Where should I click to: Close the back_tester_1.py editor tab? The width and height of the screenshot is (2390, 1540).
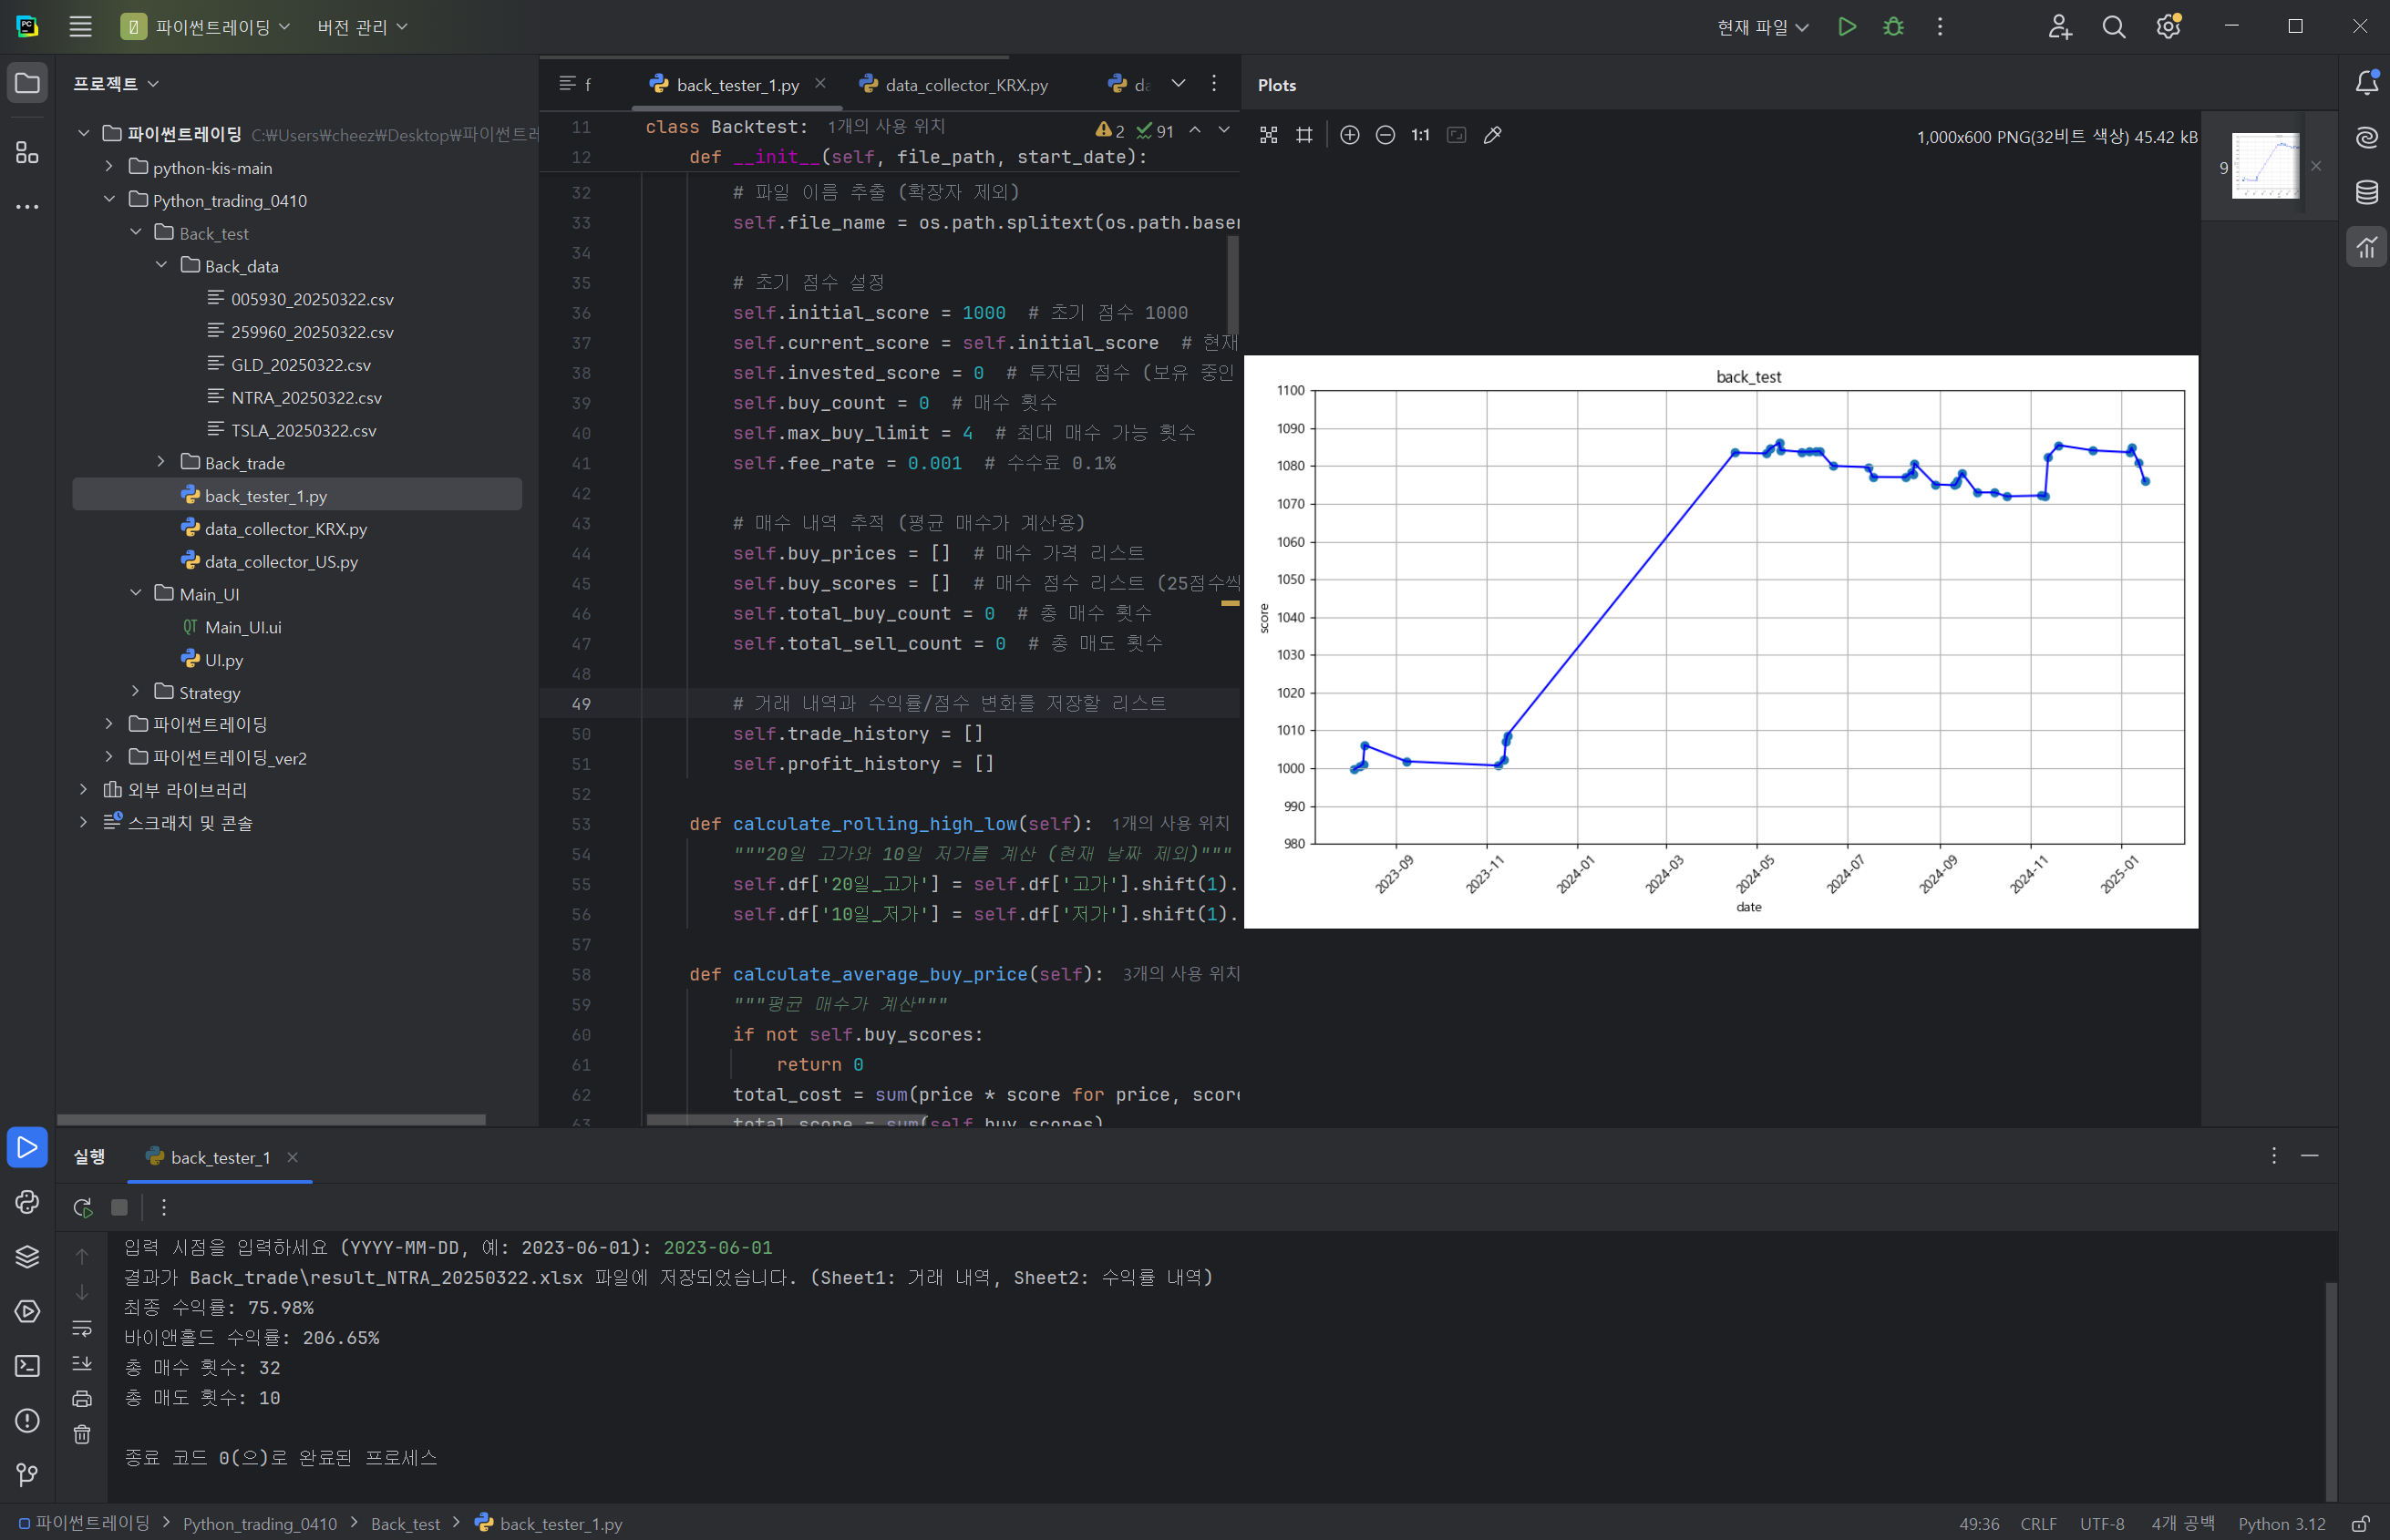coord(820,84)
